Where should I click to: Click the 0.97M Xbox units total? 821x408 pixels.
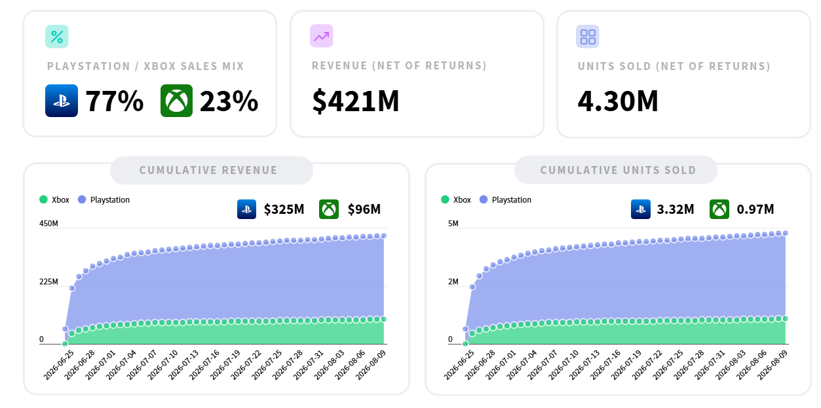tap(755, 209)
